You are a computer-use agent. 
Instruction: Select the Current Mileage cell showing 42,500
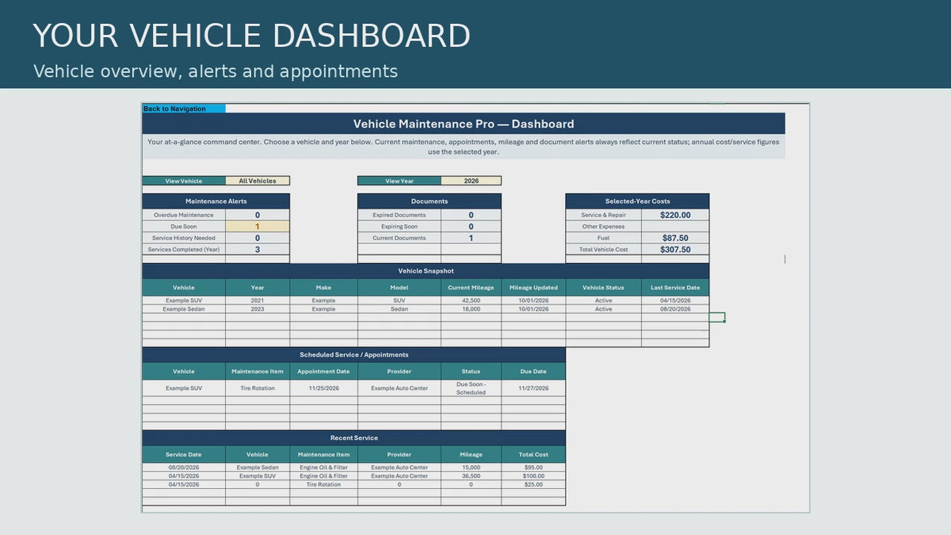tap(471, 300)
